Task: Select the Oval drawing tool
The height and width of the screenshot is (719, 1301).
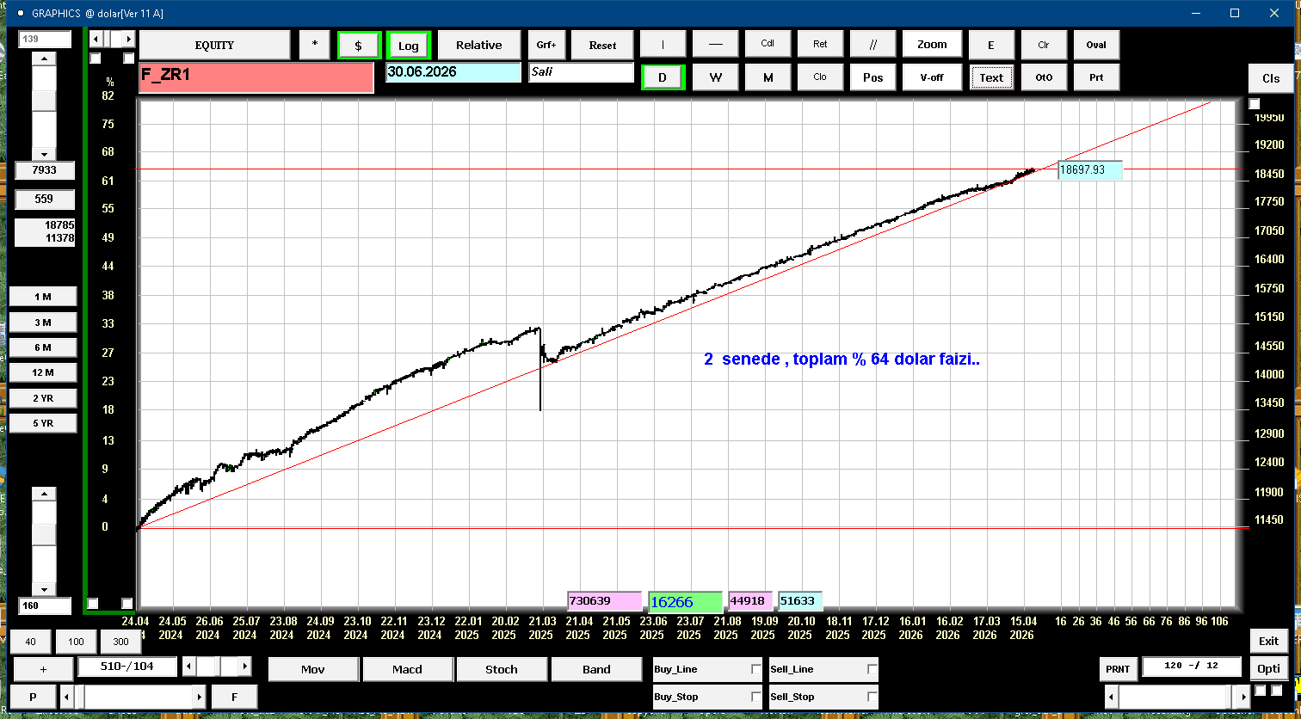Action: click(x=1095, y=45)
